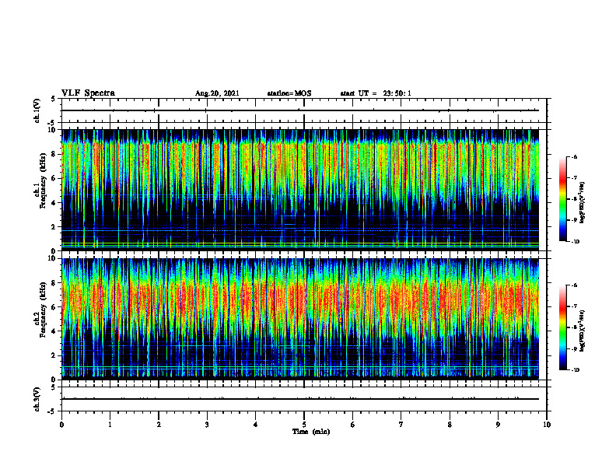This screenshot has height=476, width=616.
Task: Click the "10" label on the time axis
Action: point(547,425)
